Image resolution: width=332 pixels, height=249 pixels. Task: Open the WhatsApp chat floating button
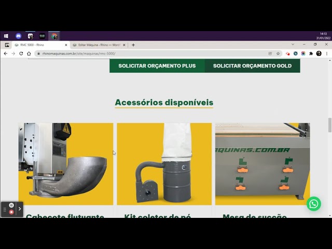coord(313,204)
